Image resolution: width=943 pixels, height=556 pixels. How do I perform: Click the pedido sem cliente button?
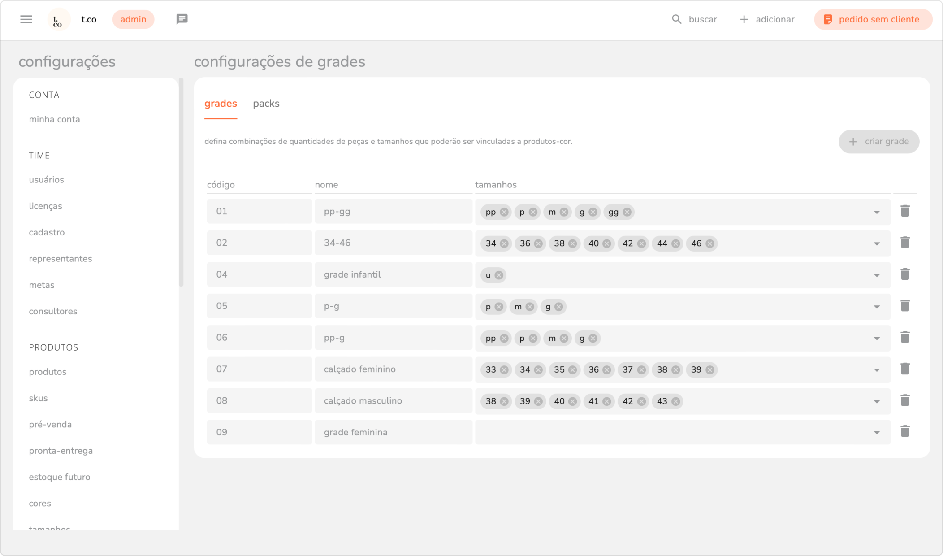873,19
